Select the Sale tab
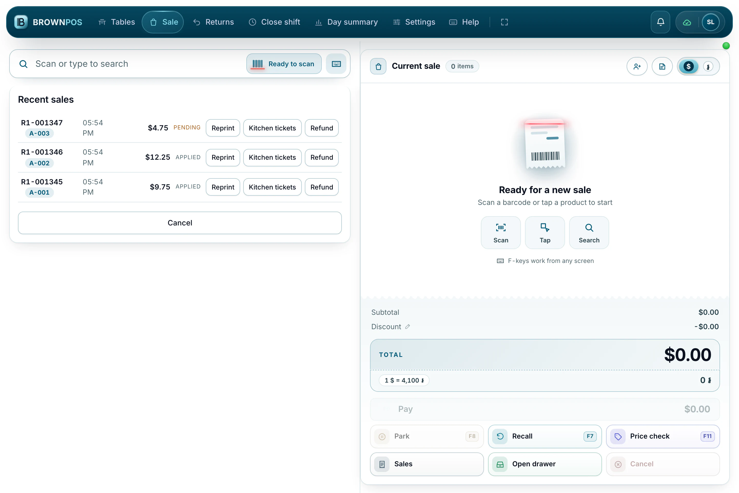739x493 pixels. pos(163,22)
